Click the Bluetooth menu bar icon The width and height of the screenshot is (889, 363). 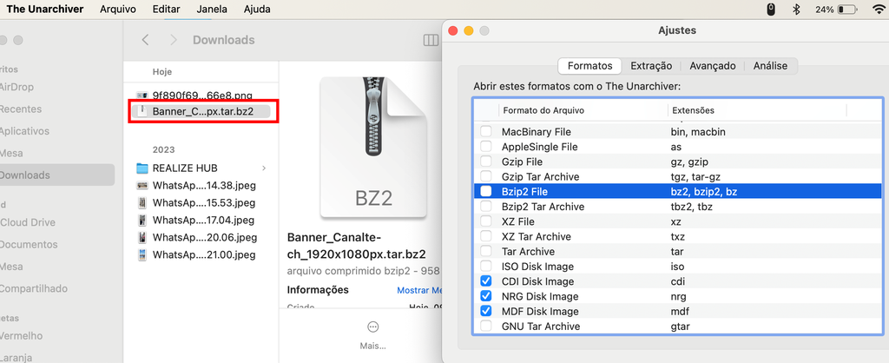point(796,9)
